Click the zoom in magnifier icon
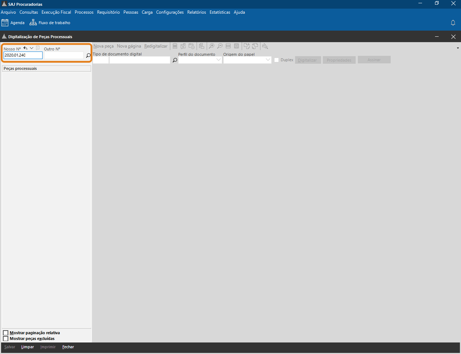 point(212,46)
